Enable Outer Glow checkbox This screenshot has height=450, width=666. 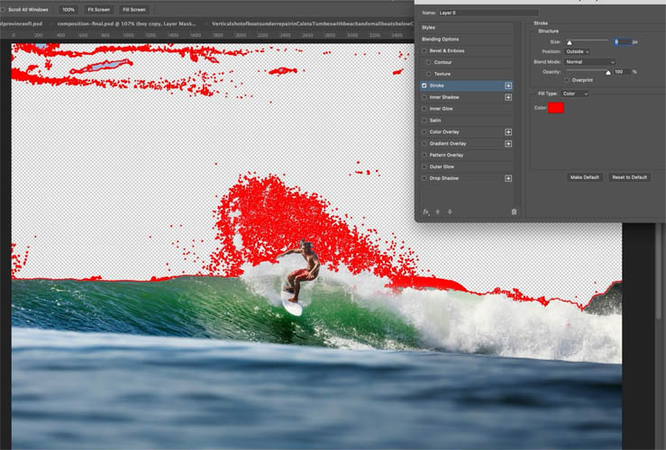coord(424,166)
